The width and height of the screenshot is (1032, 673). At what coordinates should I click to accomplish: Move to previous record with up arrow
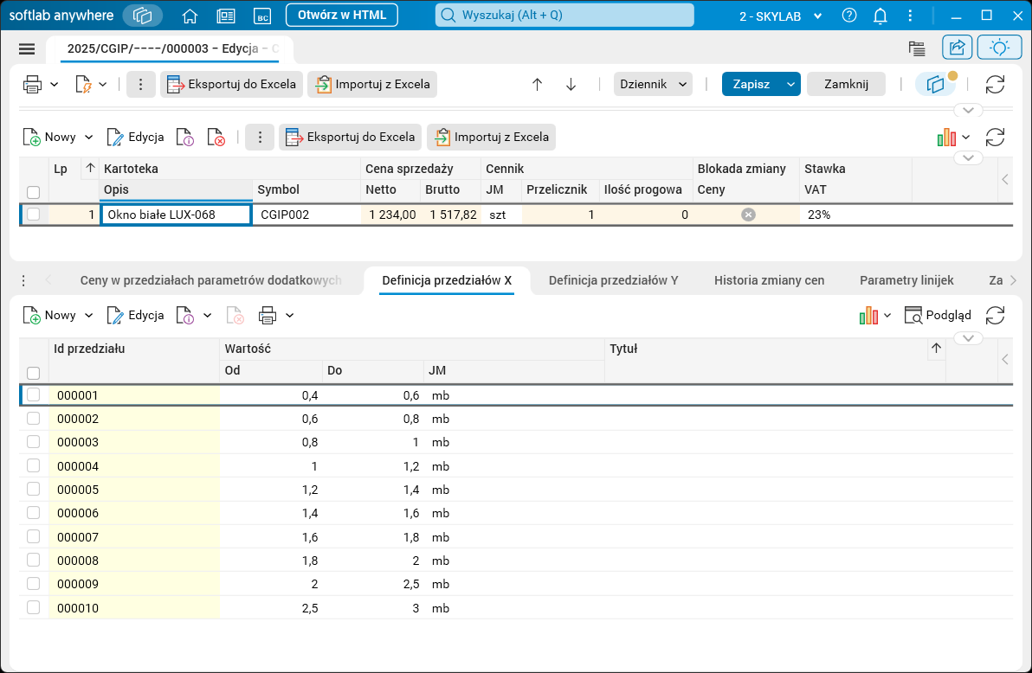pyautogui.click(x=537, y=84)
